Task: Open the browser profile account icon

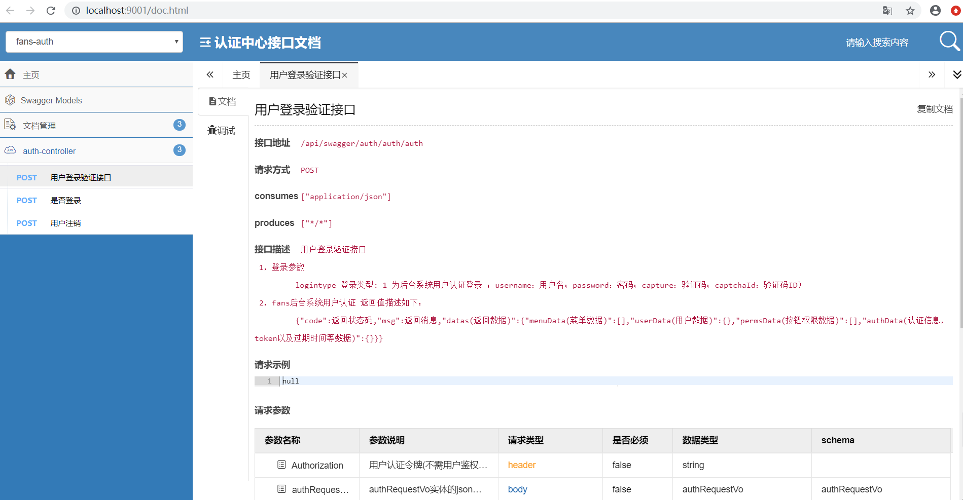Action: click(x=935, y=11)
